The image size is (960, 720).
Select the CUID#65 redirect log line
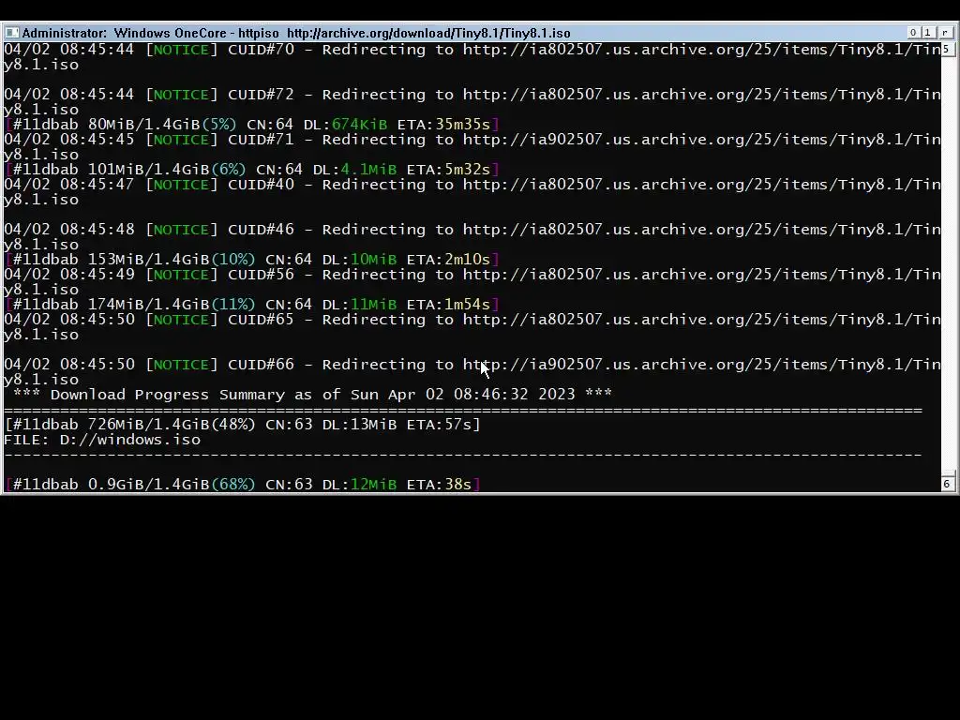tap(472, 327)
